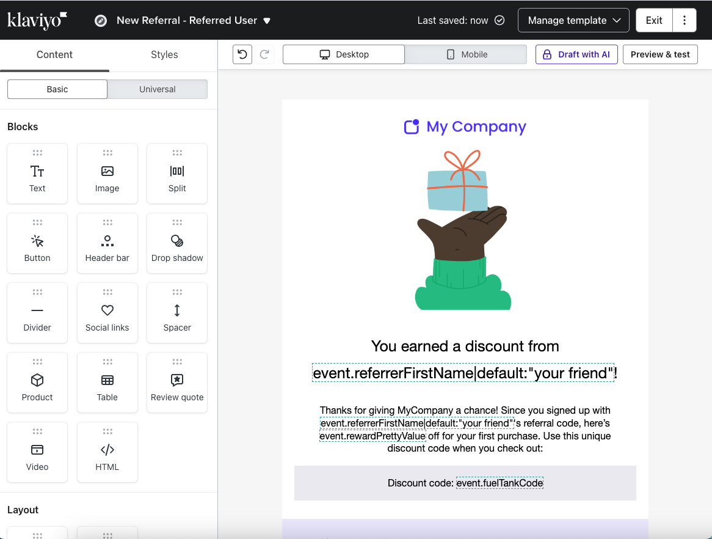Click the event.rewardPrettyValue variable
Screen dimensions: 712x539
pyautogui.click(x=373, y=436)
